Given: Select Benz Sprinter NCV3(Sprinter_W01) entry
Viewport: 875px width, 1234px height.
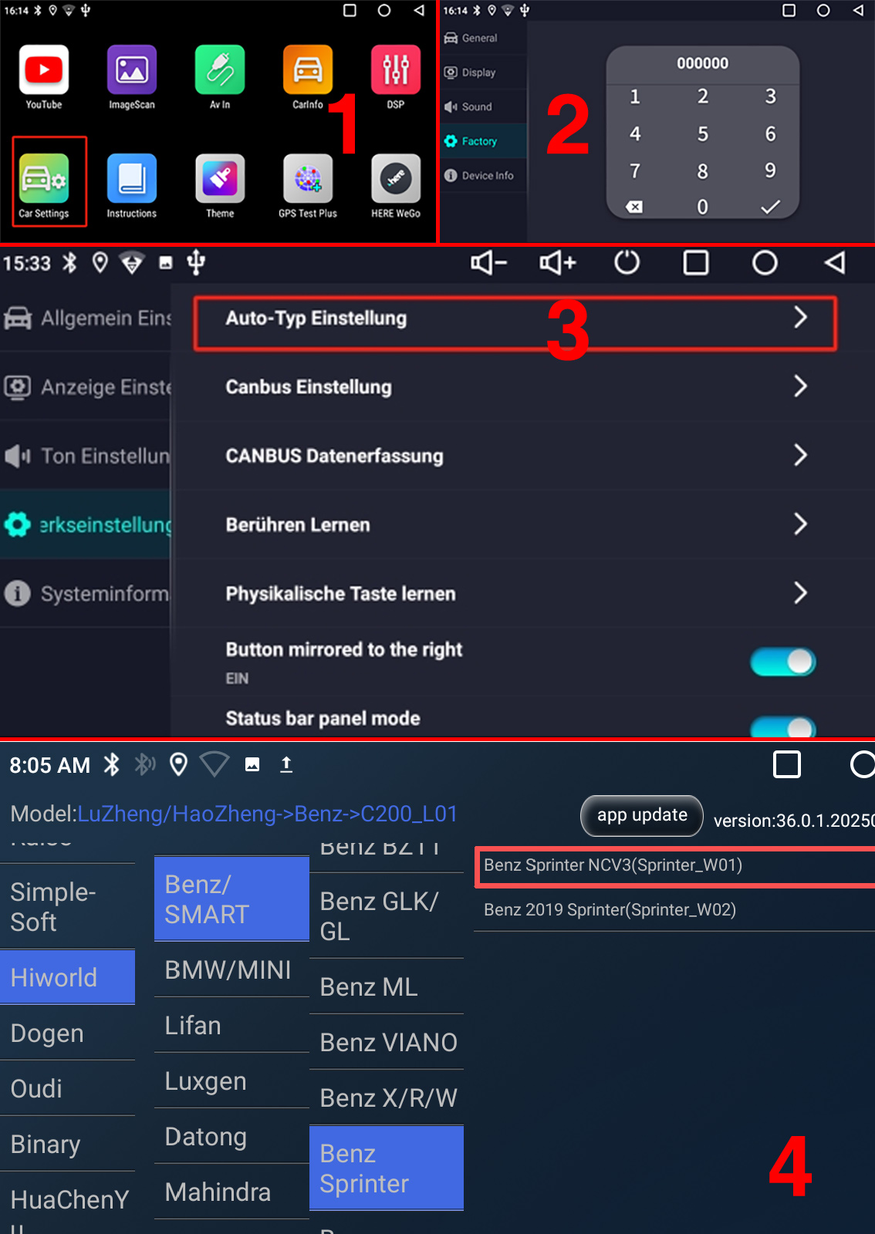Looking at the screenshot, I should point(675,865).
